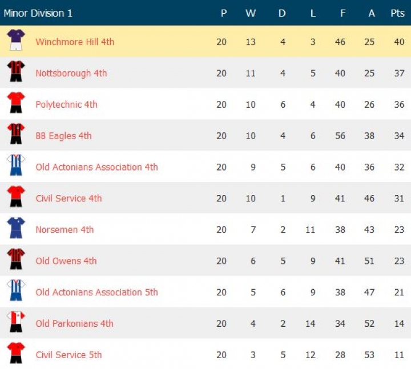
Task: Go to Old Actonians Association 4th
Action: [96, 167]
